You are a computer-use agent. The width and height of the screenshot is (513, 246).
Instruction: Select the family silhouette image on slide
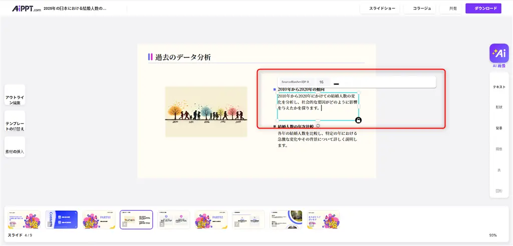click(206, 111)
